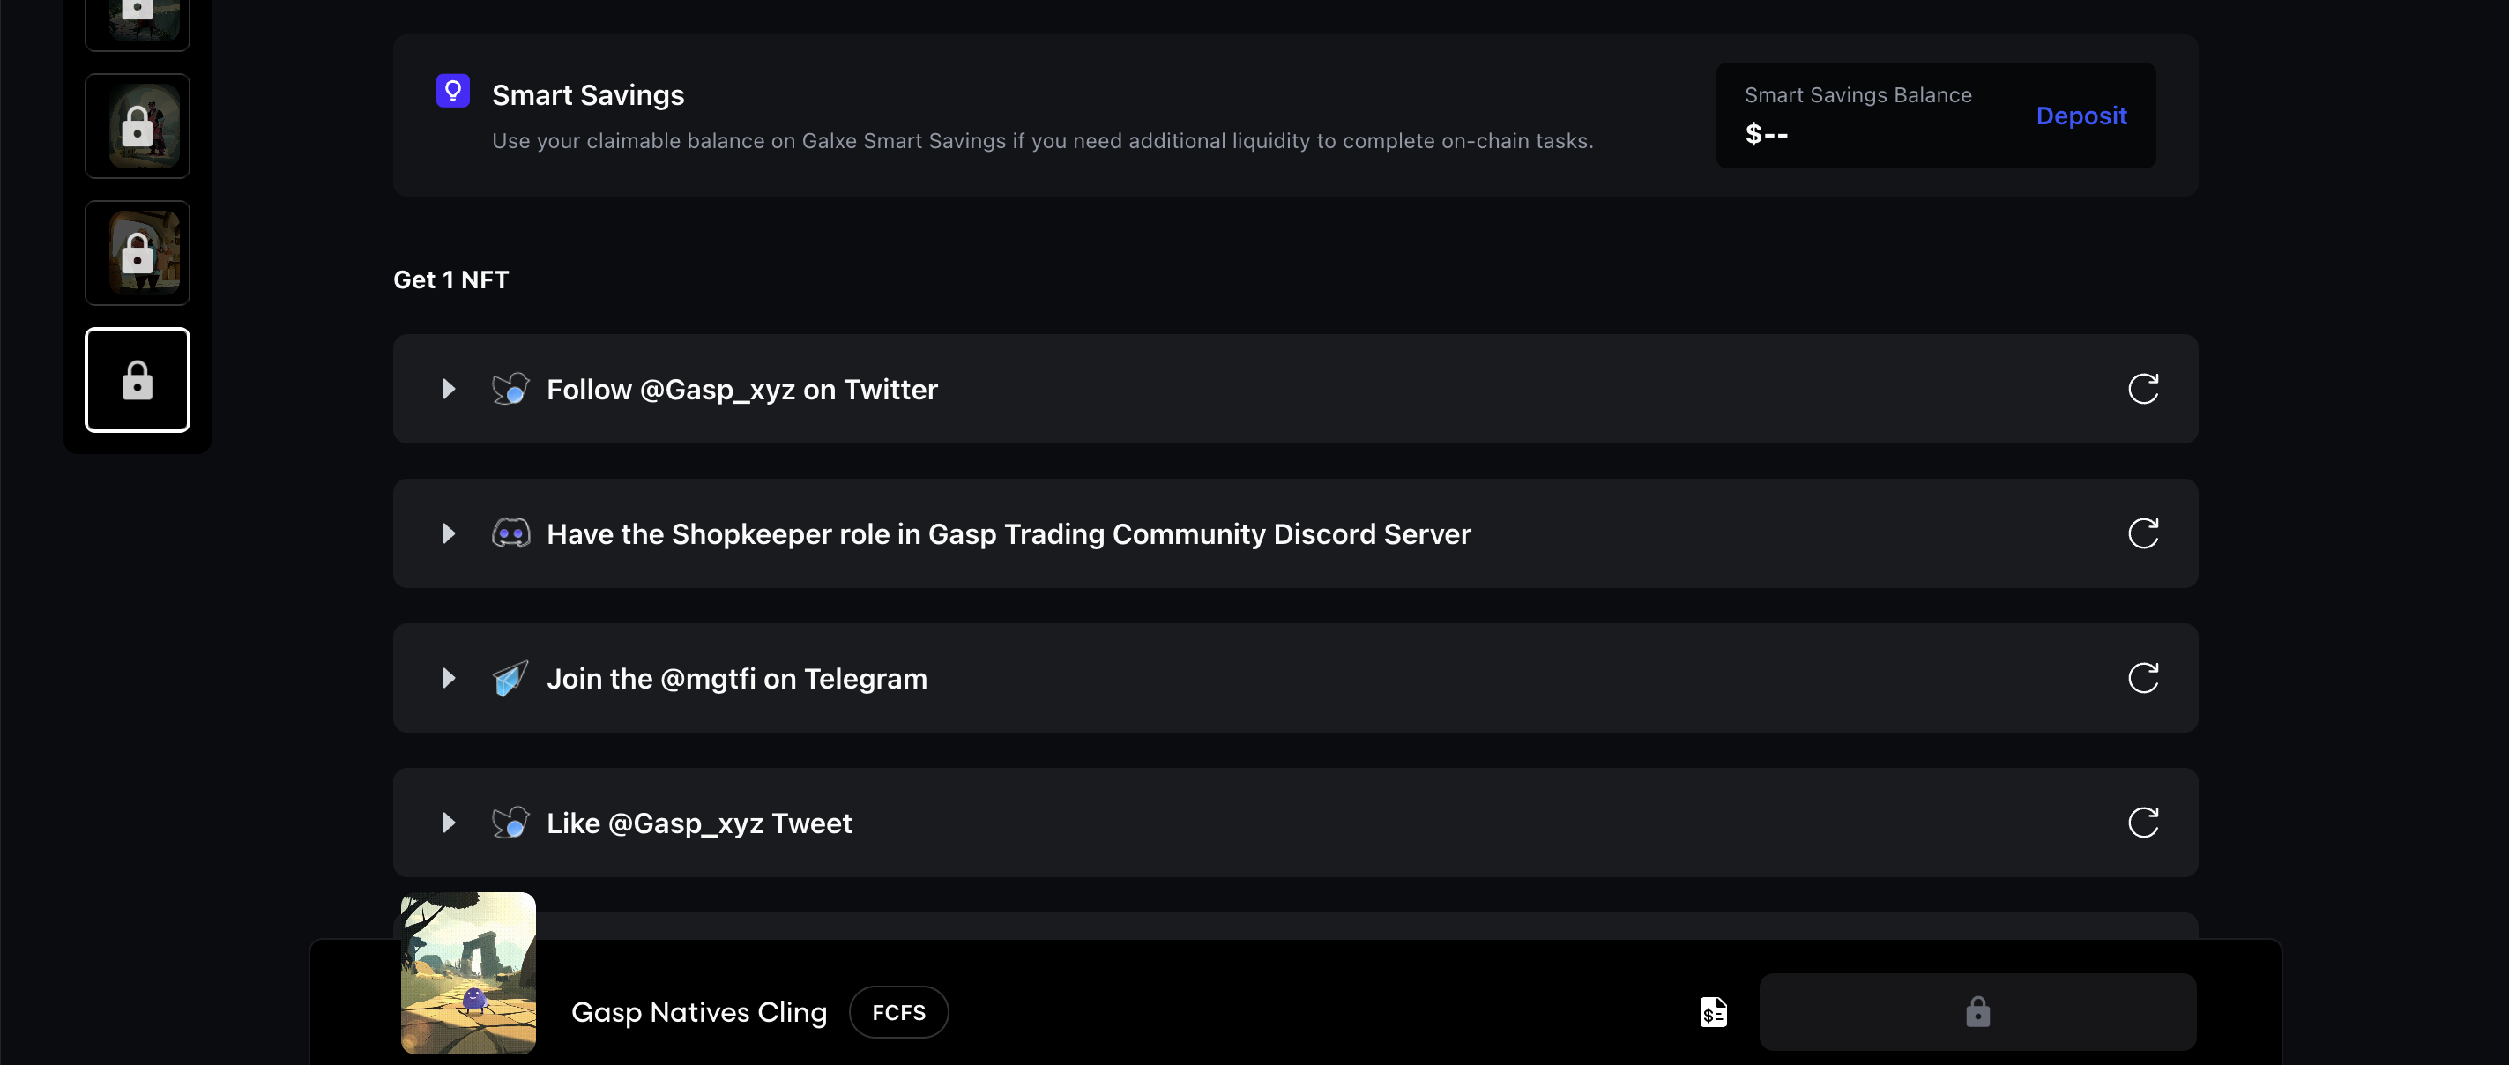This screenshot has height=1065, width=2509.
Task: Expand the Like @Gasp_xyz Tweet task
Action: point(448,823)
